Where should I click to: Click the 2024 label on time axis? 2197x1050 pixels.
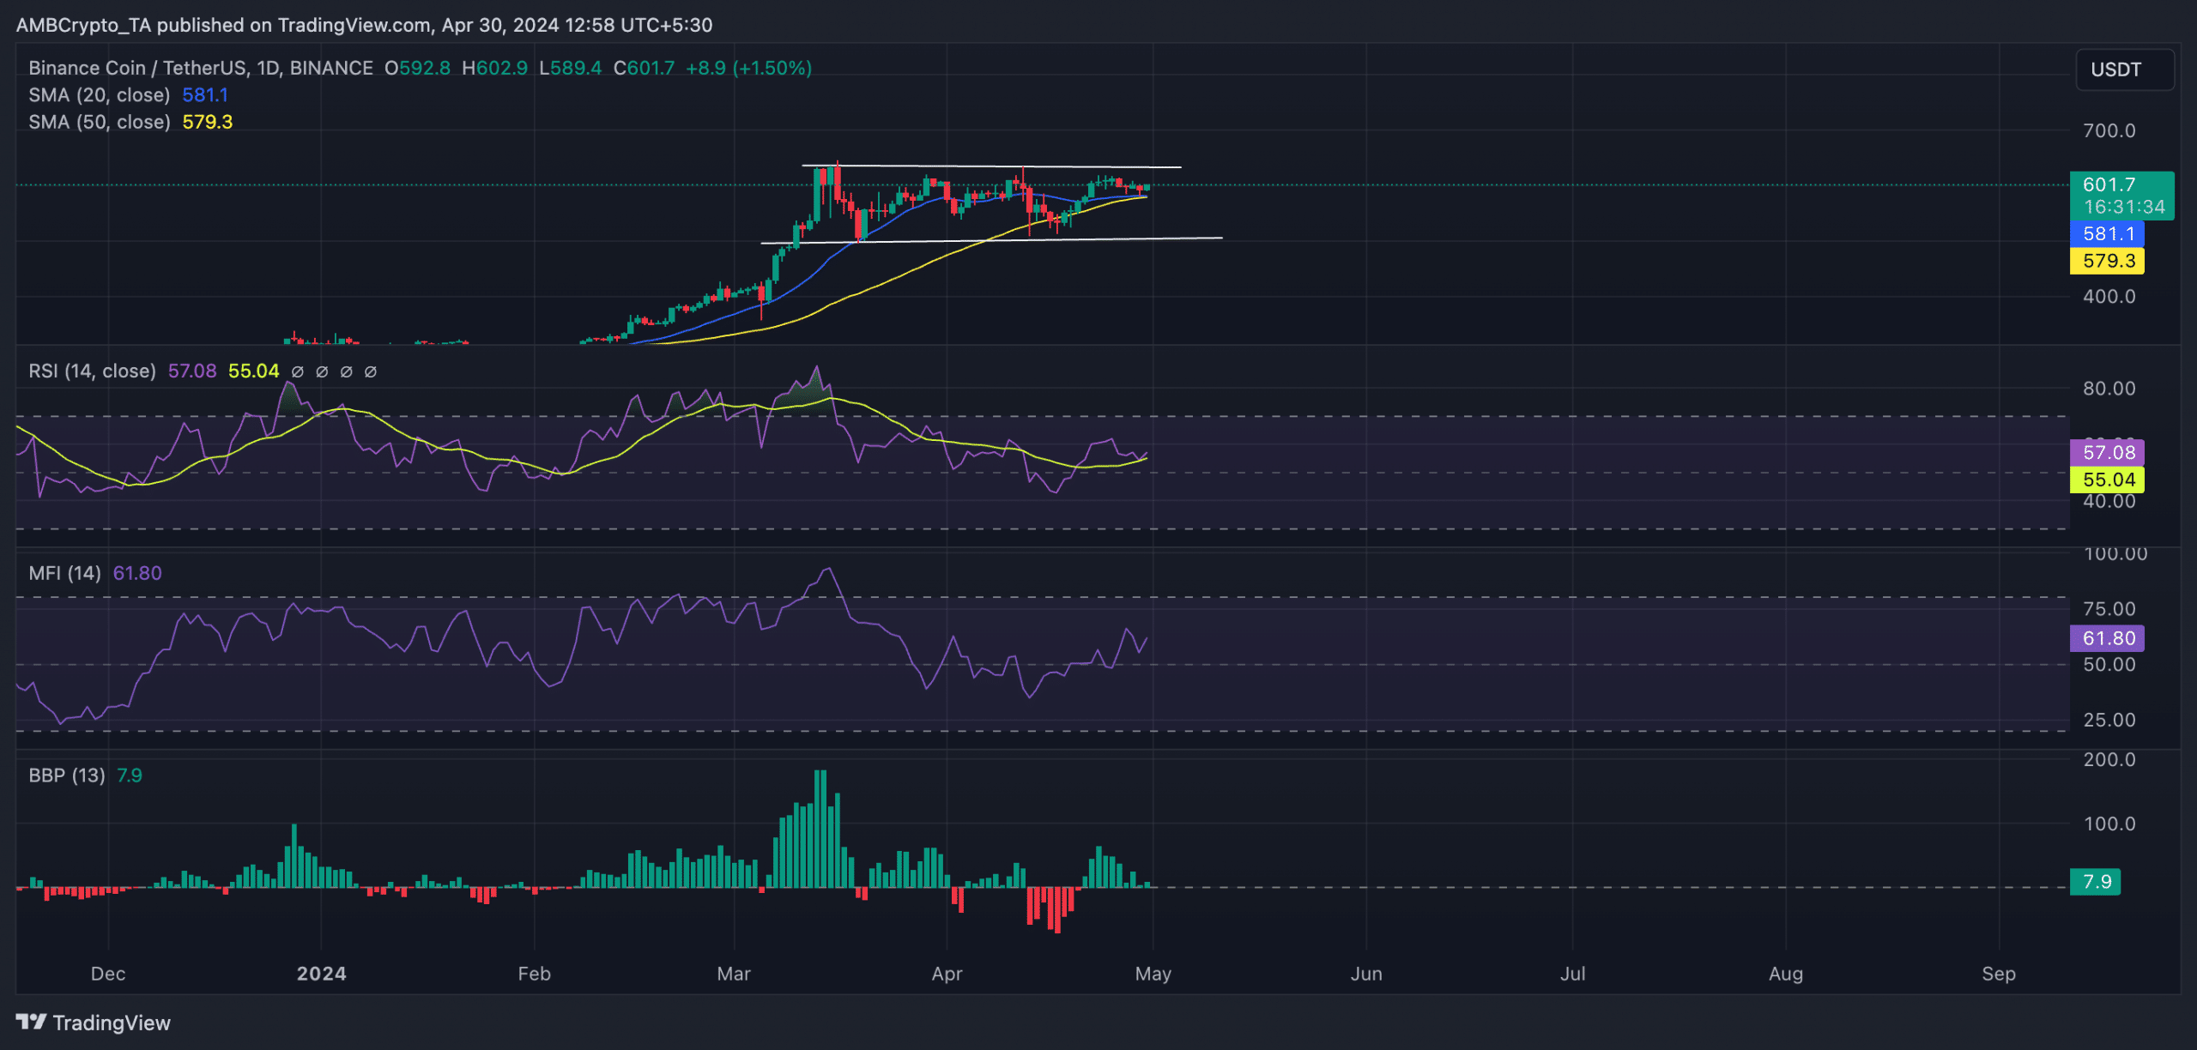click(x=321, y=974)
